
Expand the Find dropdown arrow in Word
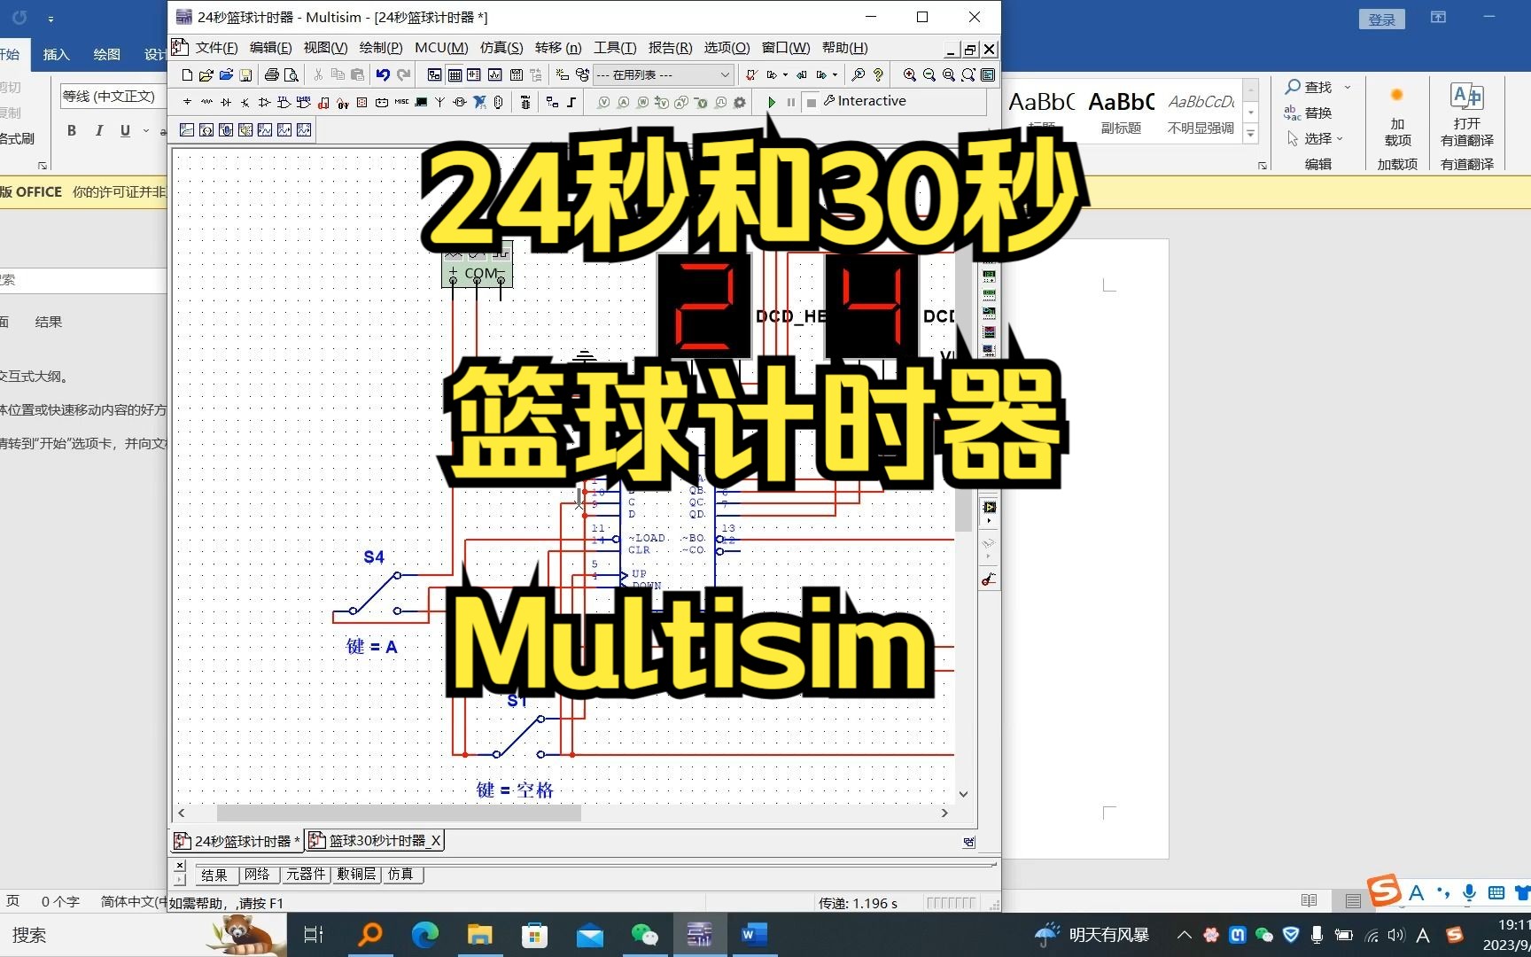coord(1348,87)
